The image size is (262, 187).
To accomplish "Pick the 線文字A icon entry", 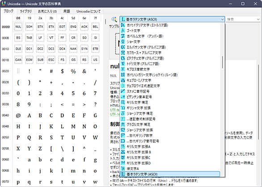I will tap(123, 169).
